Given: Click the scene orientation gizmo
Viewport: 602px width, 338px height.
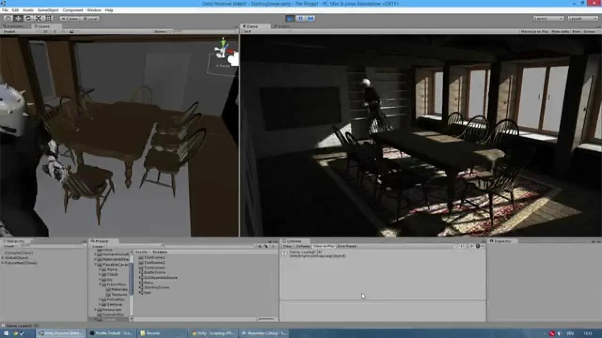Looking at the screenshot, I should (222, 51).
